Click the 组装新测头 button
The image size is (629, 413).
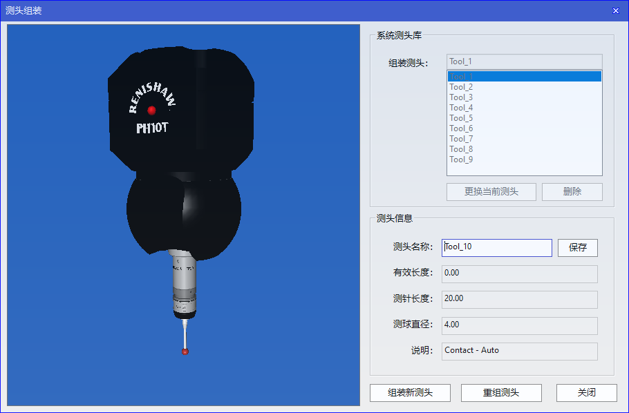[x=410, y=392]
